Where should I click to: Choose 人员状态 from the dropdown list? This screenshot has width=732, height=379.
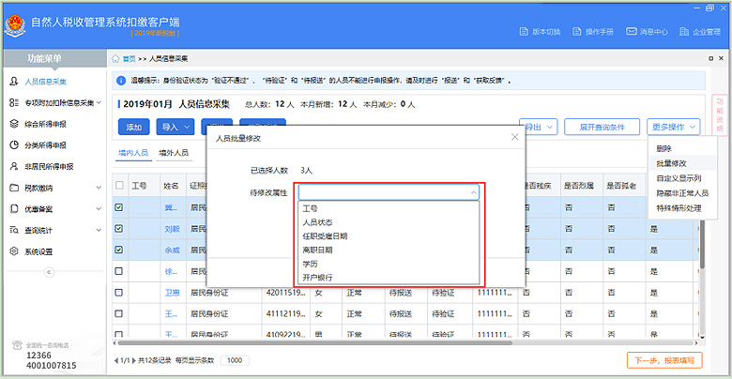[x=315, y=223]
